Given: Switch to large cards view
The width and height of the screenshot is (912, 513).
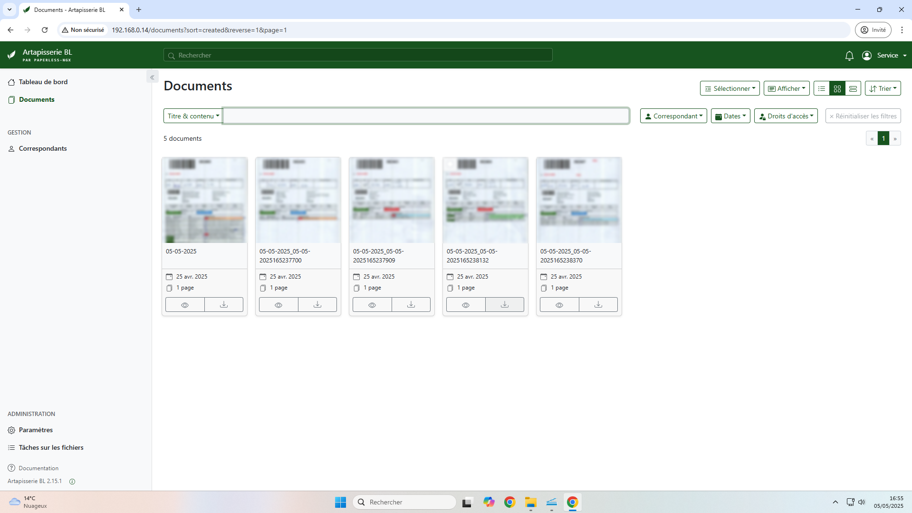Looking at the screenshot, I should click(x=853, y=88).
